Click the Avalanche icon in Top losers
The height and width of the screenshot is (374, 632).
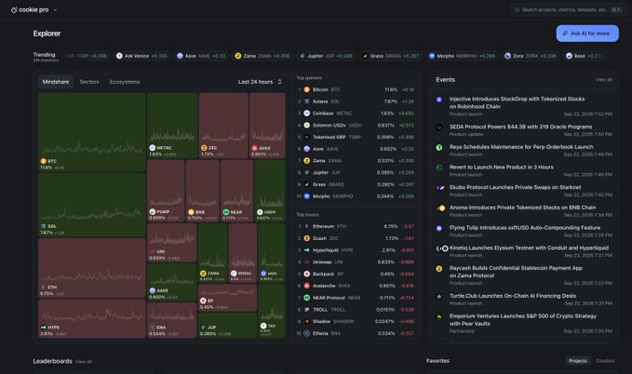[307, 286]
